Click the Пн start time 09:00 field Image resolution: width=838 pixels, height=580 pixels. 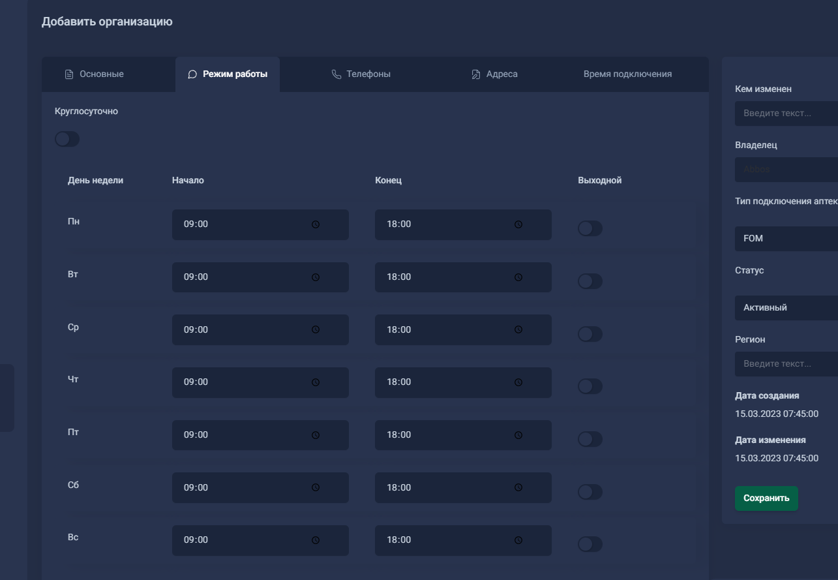pyautogui.click(x=260, y=224)
